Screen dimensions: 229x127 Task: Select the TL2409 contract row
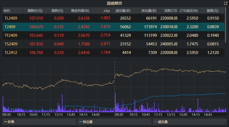pyautogui.click(x=11, y=18)
